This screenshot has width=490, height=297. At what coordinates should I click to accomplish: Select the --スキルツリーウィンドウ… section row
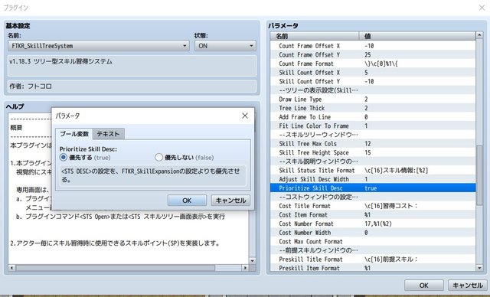(x=373, y=135)
